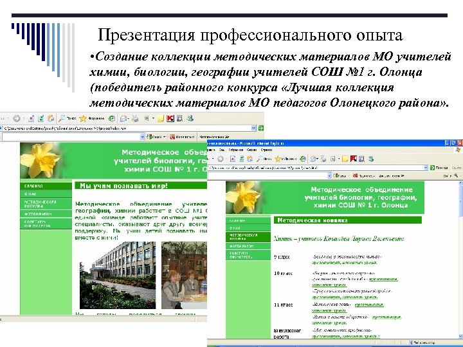Click search toolbar button in back browser
The image size is (463, 347).
click(156, 137)
